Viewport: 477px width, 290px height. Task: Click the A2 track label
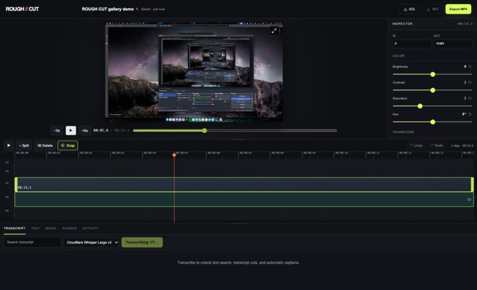7,211
